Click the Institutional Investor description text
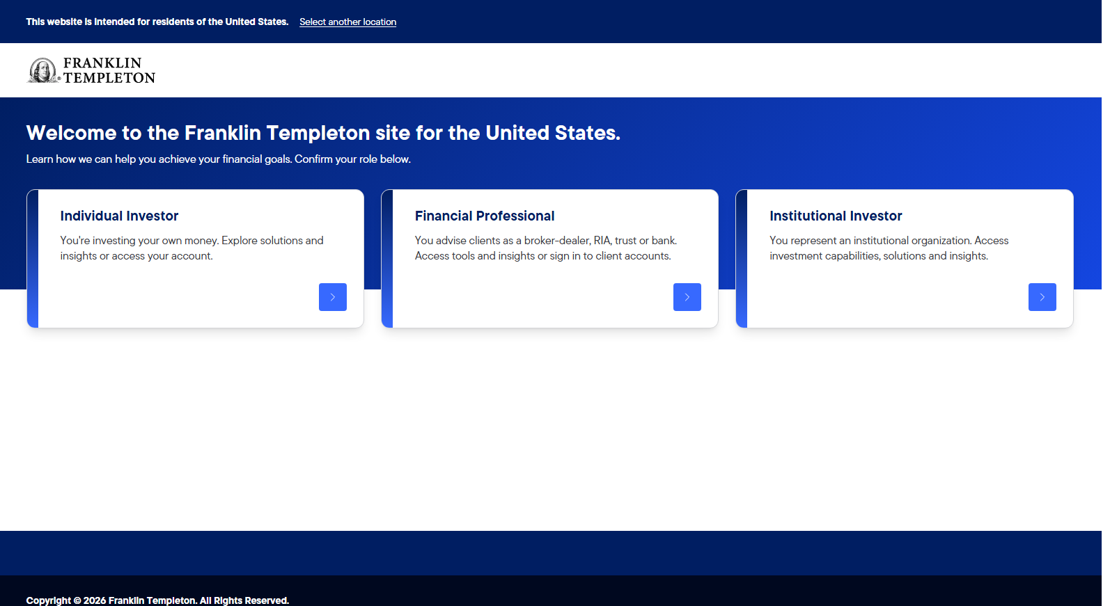The width and height of the screenshot is (1110, 606). [889, 248]
